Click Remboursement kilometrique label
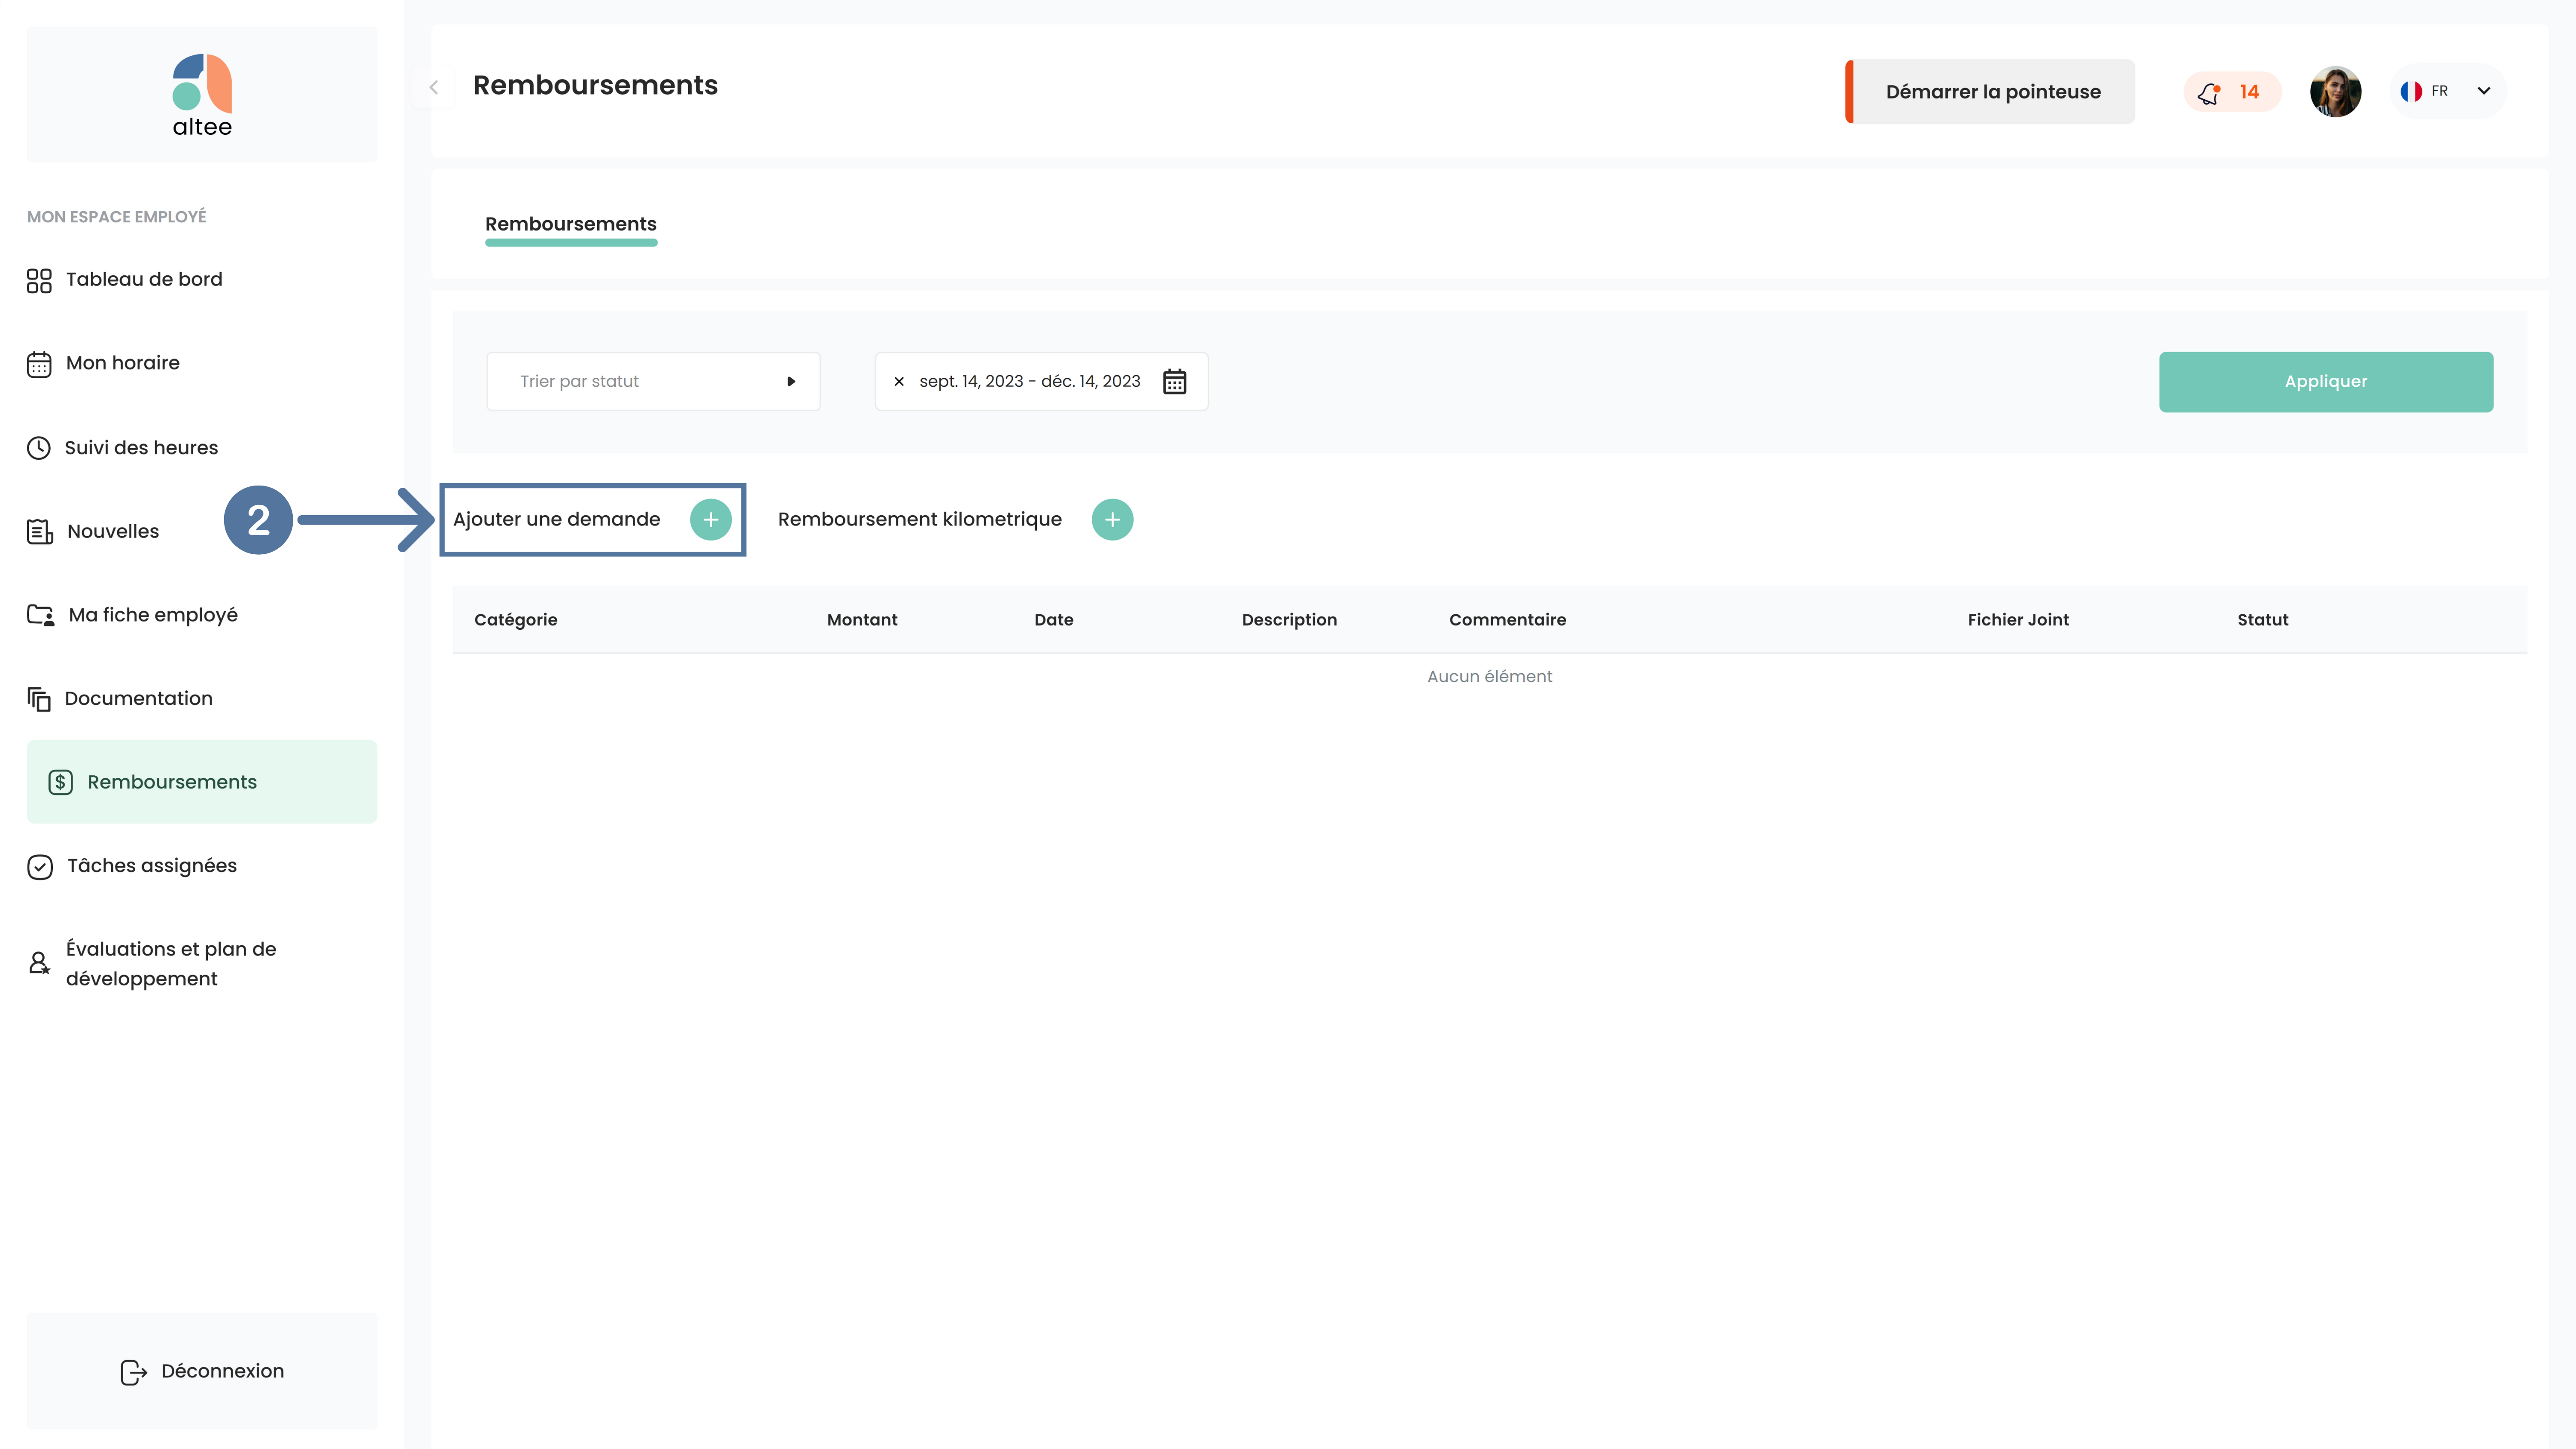 pos(920,519)
